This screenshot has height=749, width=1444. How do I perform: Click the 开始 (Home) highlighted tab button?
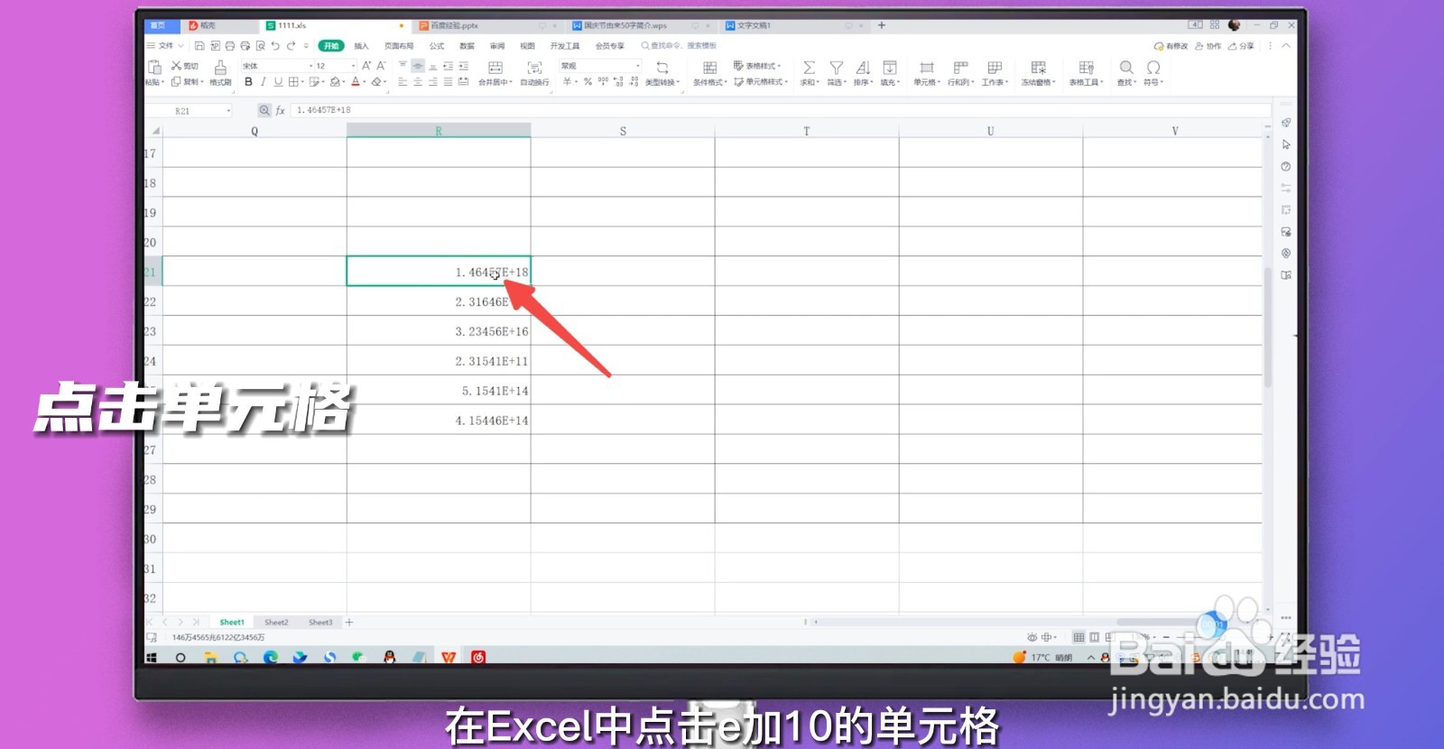(x=331, y=45)
